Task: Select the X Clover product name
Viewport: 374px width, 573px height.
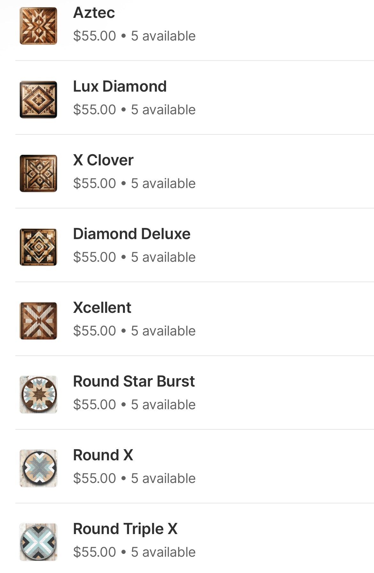Action: [103, 160]
